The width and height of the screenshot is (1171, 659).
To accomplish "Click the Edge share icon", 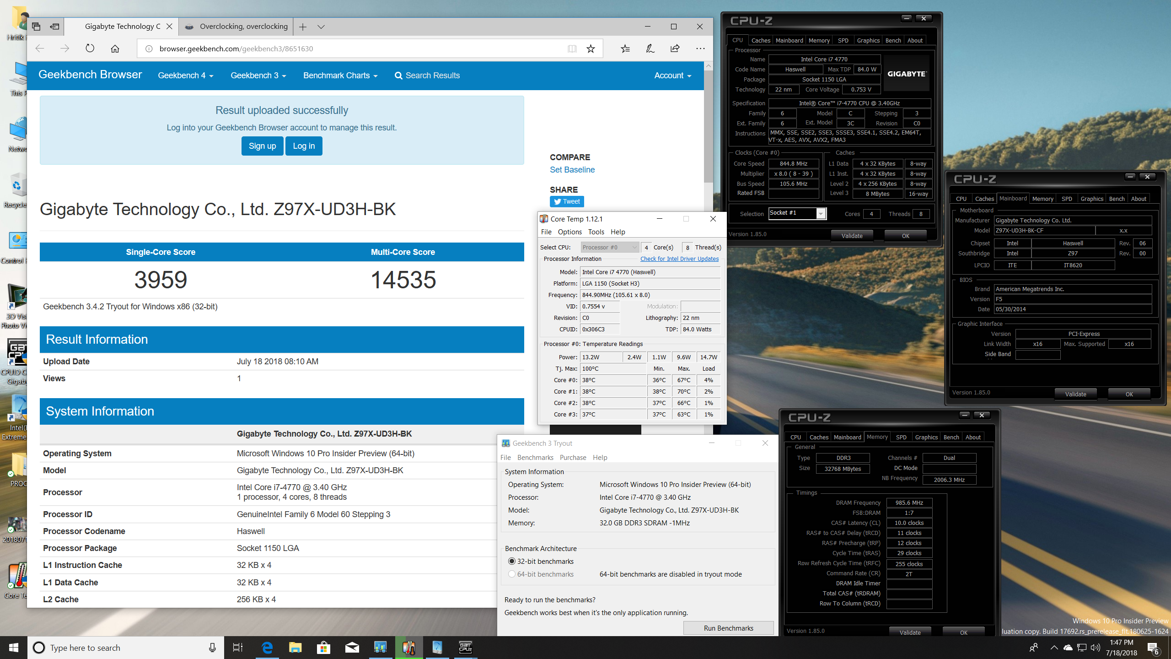I will click(675, 49).
